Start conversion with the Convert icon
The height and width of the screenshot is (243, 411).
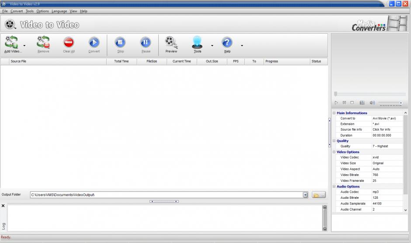coord(94,42)
